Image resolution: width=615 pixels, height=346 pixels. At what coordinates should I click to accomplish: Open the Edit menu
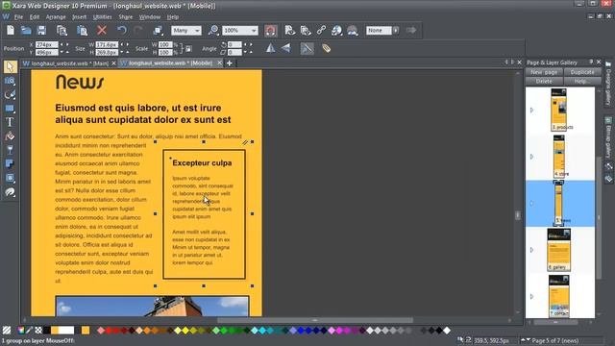(x=35, y=17)
